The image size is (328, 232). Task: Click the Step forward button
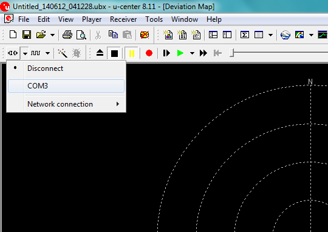pyautogui.click(x=166, y=53)
